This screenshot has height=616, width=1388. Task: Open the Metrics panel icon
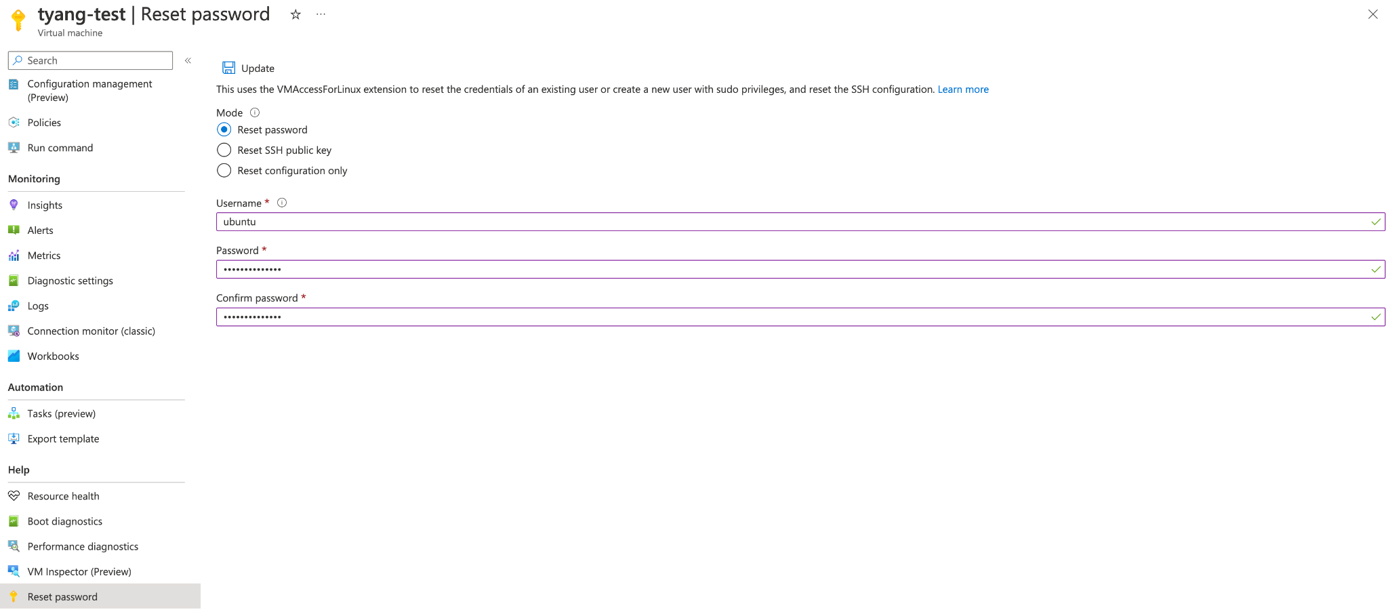[14, 255]
